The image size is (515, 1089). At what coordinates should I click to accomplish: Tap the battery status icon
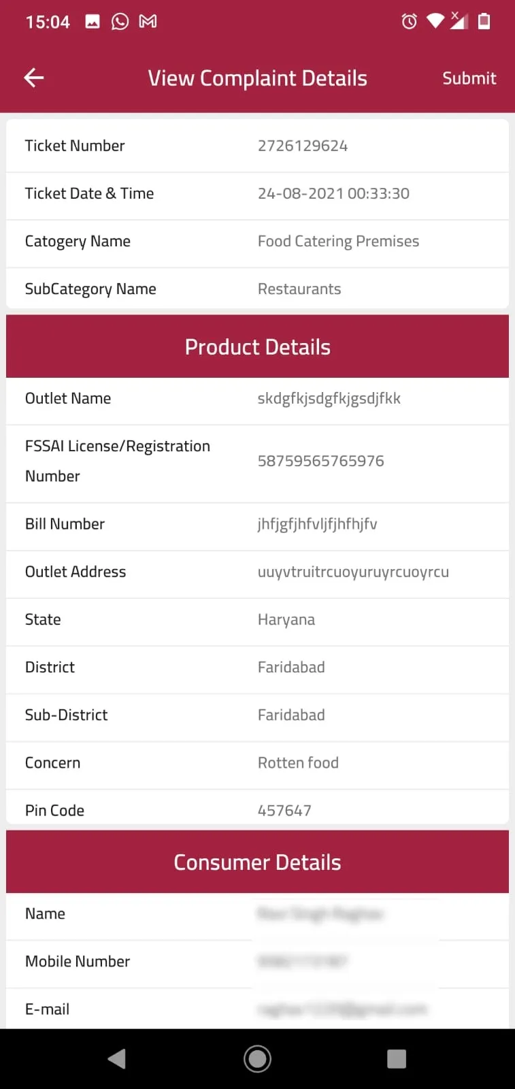click(485, 21)
